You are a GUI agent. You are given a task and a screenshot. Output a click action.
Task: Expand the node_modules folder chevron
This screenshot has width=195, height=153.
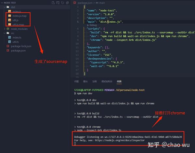[5, 29]
